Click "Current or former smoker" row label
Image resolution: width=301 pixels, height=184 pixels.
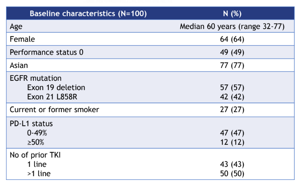click(x=54, y=110)
